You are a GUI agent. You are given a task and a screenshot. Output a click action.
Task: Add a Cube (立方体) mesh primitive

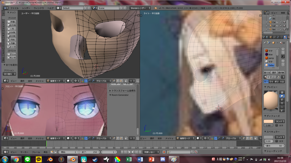(11, 25)
